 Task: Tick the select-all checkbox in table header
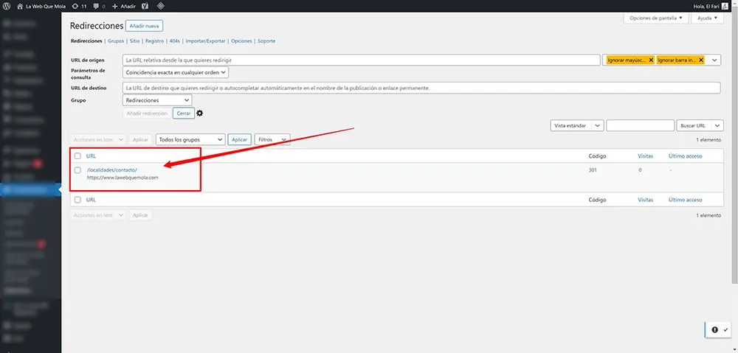77,156
